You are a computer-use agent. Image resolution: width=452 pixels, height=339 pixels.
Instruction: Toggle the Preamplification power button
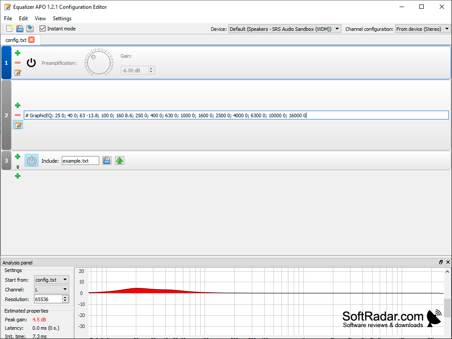[31, 63]
